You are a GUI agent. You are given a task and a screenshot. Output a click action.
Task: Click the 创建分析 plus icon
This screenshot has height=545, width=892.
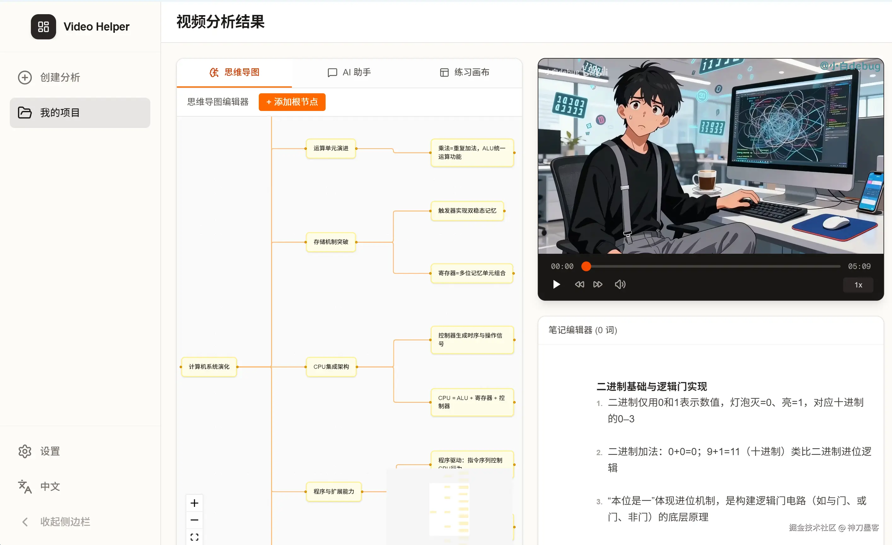(x=25, y=77)
